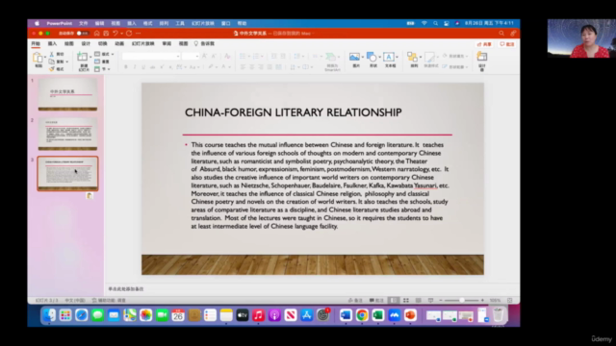This screenshot has width=616, height=346.
Task: Open the font name dropdown
Action: point(178,57)
